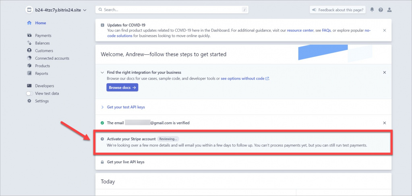The height and width of the screenshot is (196, 412).
Task: Click the slash shortcut badge in search
Action: point(244,10)
